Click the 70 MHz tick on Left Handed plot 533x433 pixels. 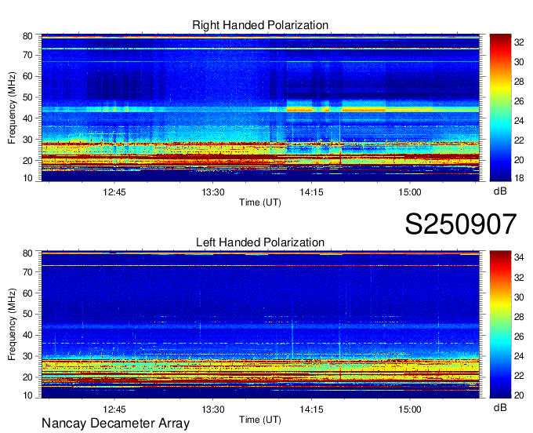27,272
